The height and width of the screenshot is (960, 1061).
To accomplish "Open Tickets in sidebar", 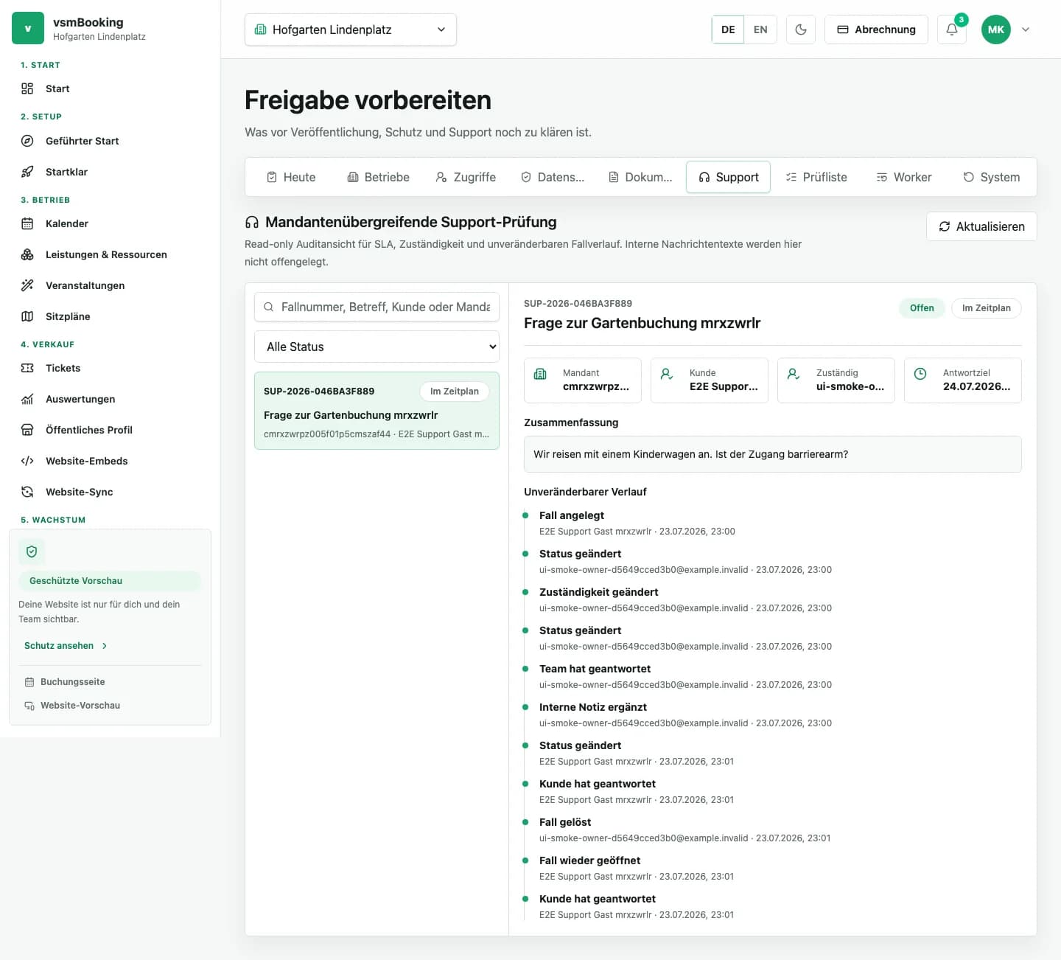I will [x=110, y=368].
